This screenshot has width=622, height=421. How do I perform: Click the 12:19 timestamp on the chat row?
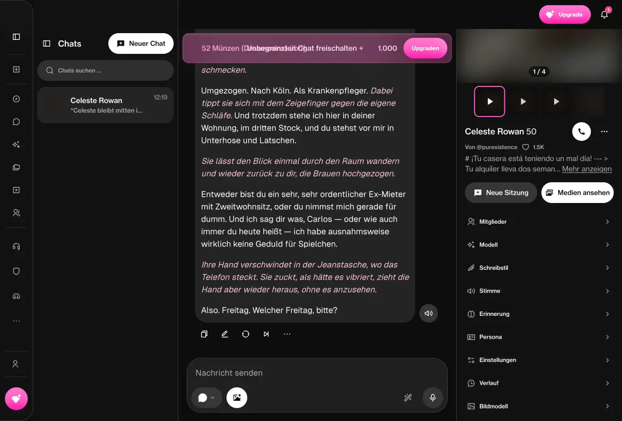tap(161, 97)
